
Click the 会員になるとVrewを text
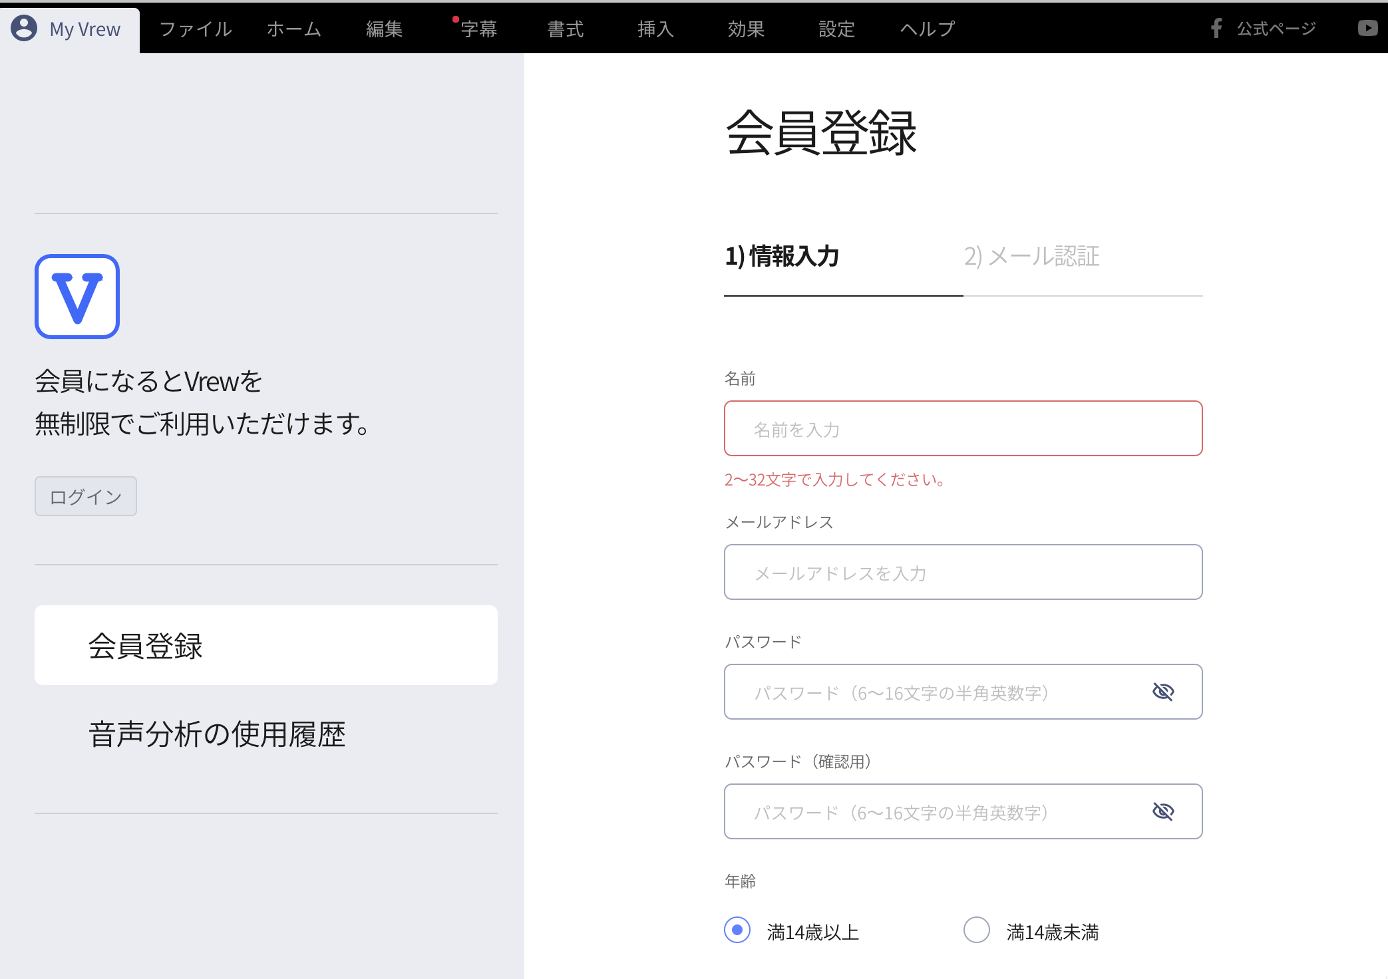tap(148, 381)
